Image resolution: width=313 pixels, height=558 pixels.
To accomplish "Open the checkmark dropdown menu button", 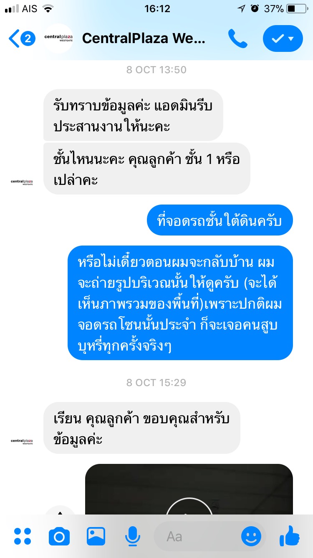I will (x=283, y=38).
